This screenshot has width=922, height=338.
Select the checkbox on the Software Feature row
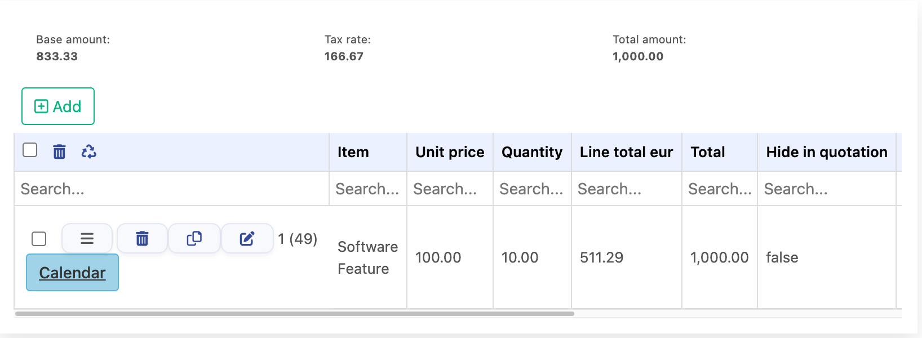click(39, 239)
